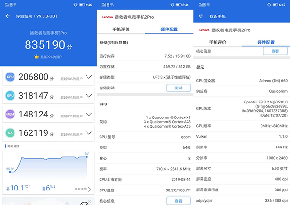Tap the xdpi/ydpi 386 / 388 dpi row
The height and width of the screenshot is (205, 290).
(x=242, y=200)
